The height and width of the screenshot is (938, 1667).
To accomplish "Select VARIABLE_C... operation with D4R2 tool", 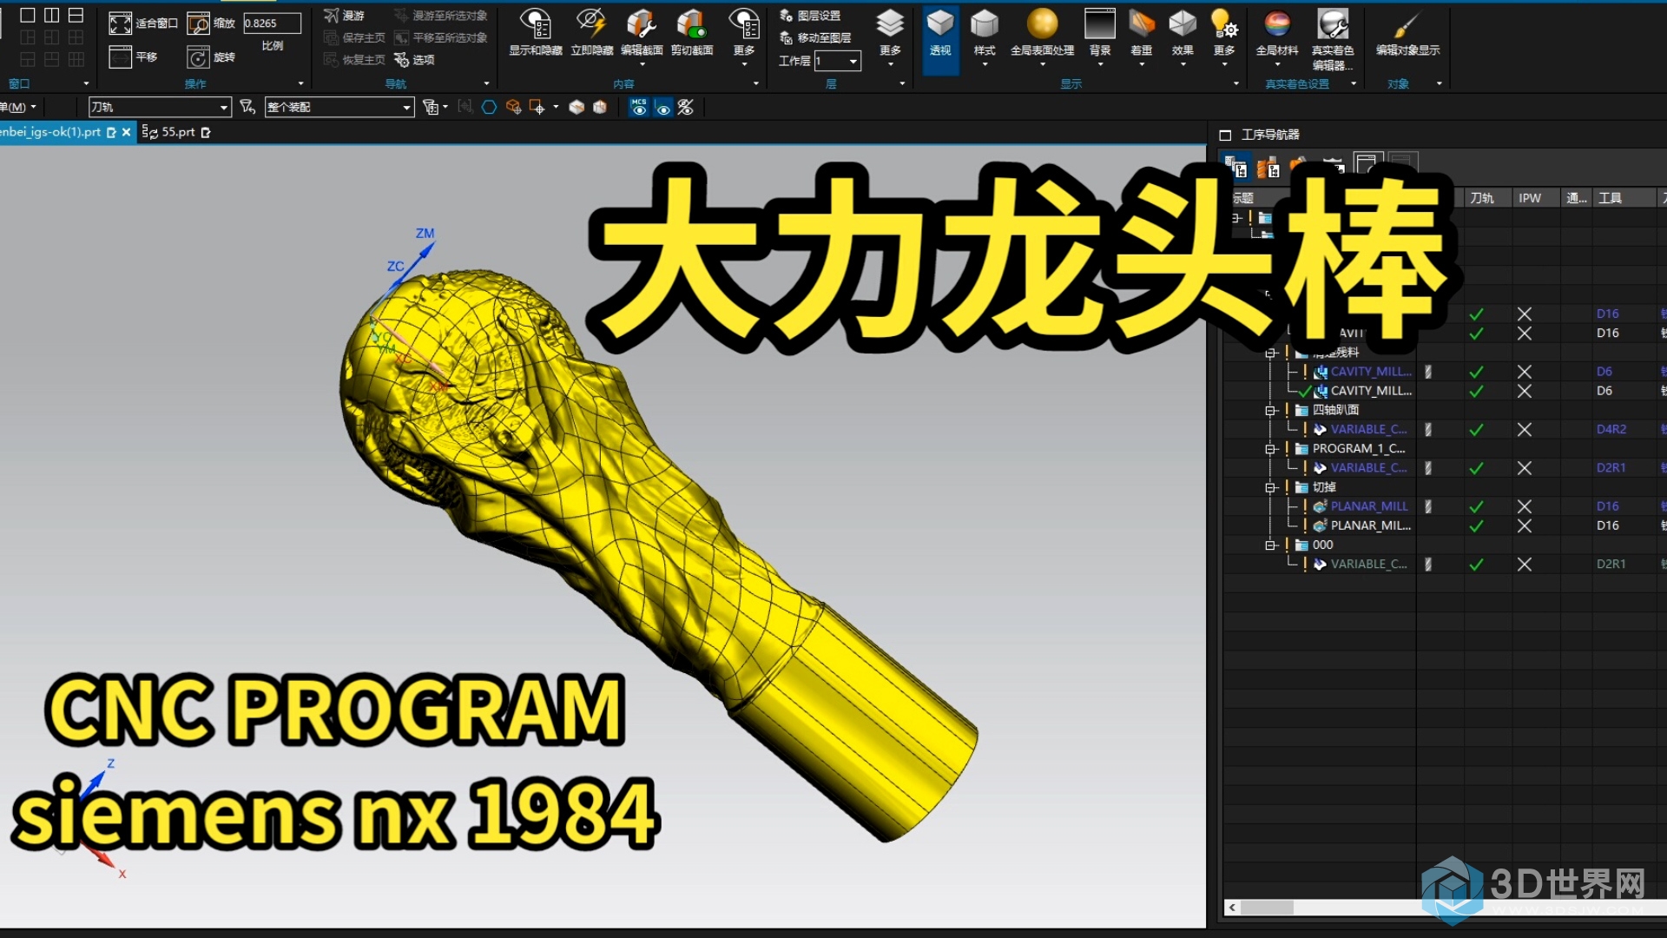I will coord(1368,429).
